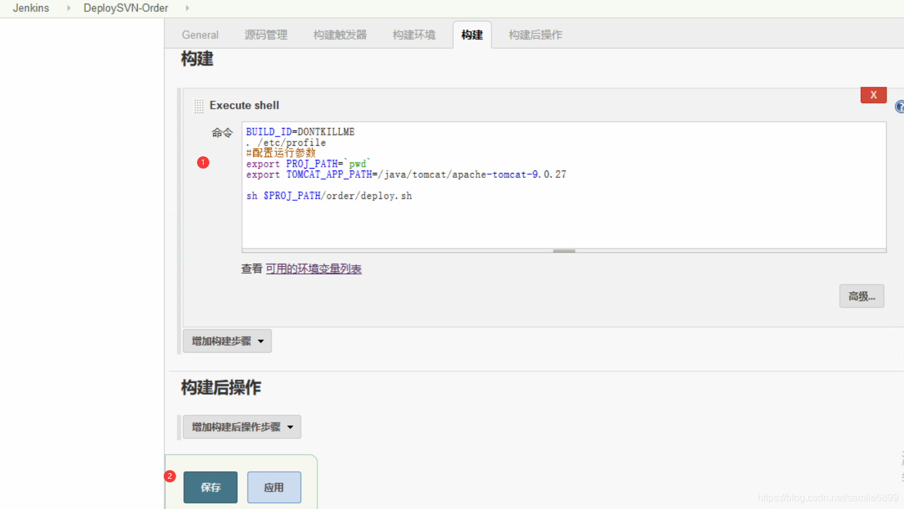
Task: Click the #配置运行参数 comment line
Action: [281, 153]
